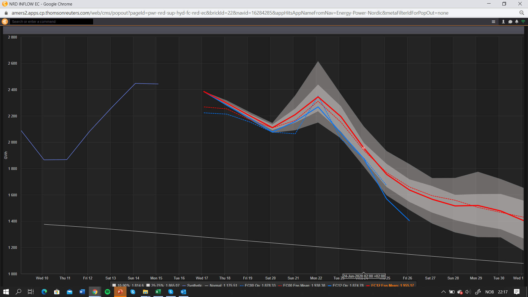Screen dimensions: 528x297
Task: Open the hamburger menu in toolbar
Action: [493, 22]
